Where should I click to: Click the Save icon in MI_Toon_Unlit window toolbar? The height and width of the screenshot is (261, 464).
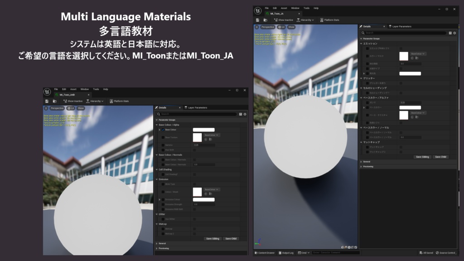47,101
